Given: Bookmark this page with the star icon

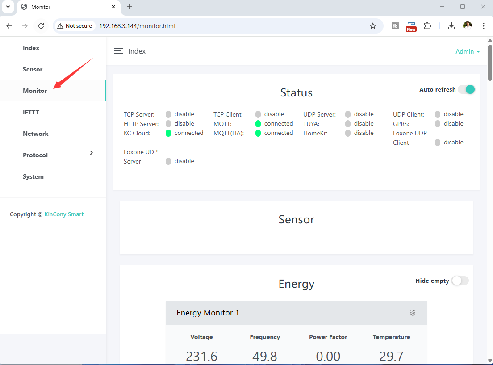Looking at the screenshot, I should point(373,26).
